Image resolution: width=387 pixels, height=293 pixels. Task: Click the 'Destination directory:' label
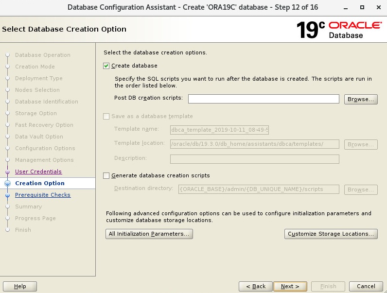click(143, 189)
